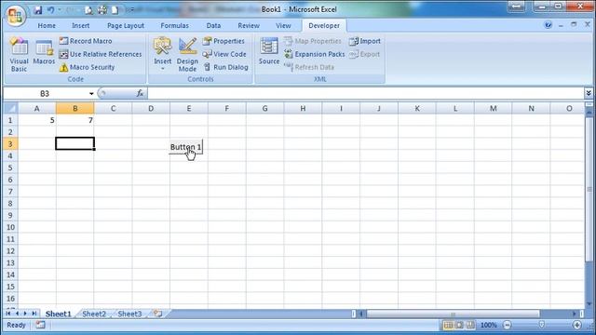The height and width of the screenshot is (335, 596).
Task: Select cell A1 containing 5
Action: 37,120
